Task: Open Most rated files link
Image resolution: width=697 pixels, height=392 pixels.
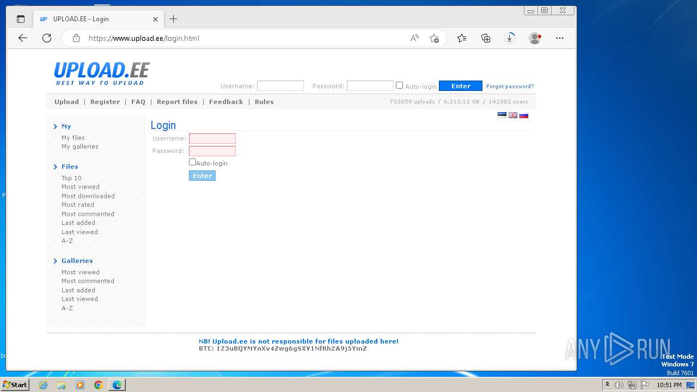Action: 78,205
